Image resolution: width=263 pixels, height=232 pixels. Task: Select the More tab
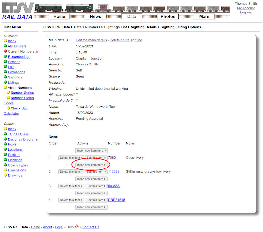point(204,16)
